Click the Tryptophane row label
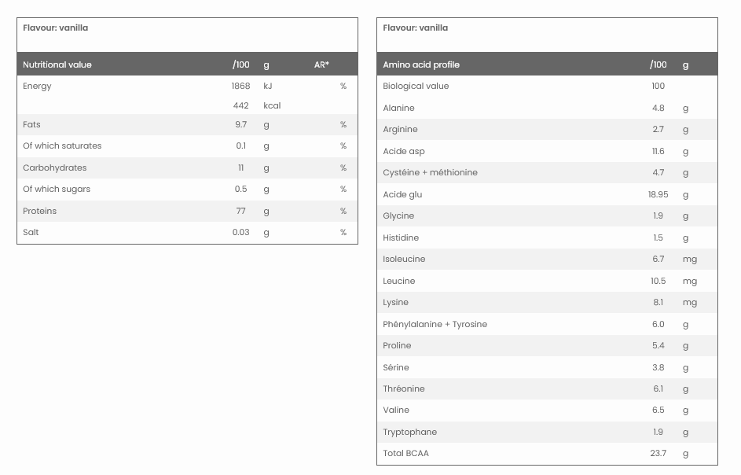This screenshot has height=475, width=741. (x=409, y=432)
